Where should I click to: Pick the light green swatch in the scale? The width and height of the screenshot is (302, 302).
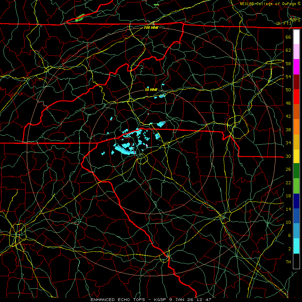tap(296, 186)
